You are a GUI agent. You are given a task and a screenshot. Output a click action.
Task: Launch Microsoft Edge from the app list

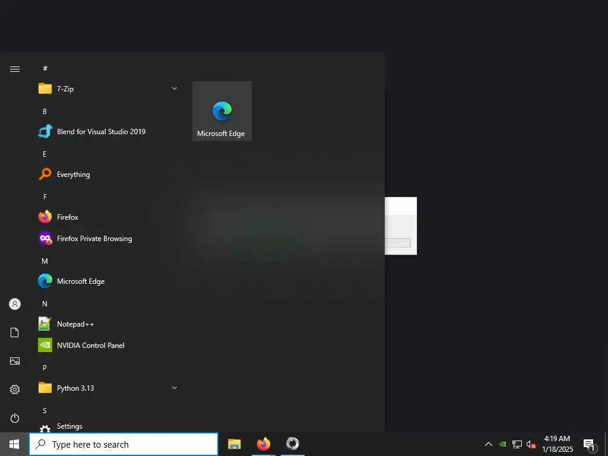pyautogui.click(x=108, y=281)
